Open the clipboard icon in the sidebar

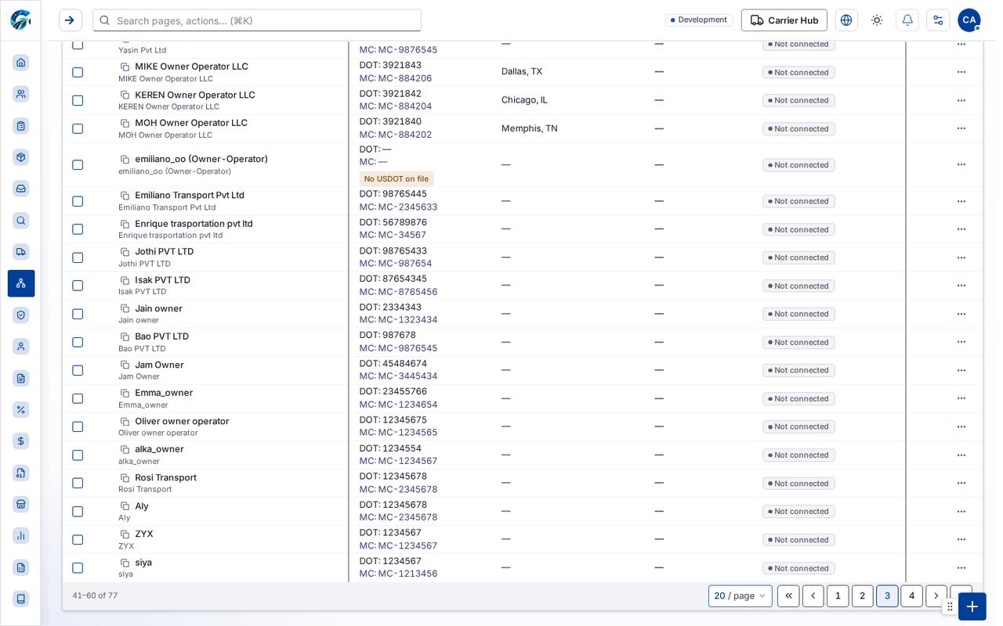[21, 126]
